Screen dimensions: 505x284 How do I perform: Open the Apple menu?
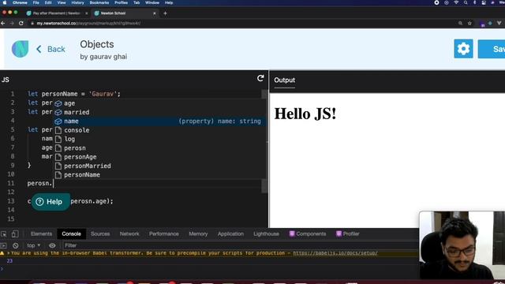[4, 2]
